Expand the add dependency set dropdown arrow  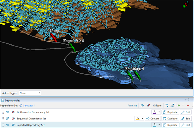[x=183, y=106]
